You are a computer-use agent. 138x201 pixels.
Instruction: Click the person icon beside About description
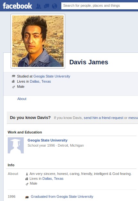(x=27, y=174)
